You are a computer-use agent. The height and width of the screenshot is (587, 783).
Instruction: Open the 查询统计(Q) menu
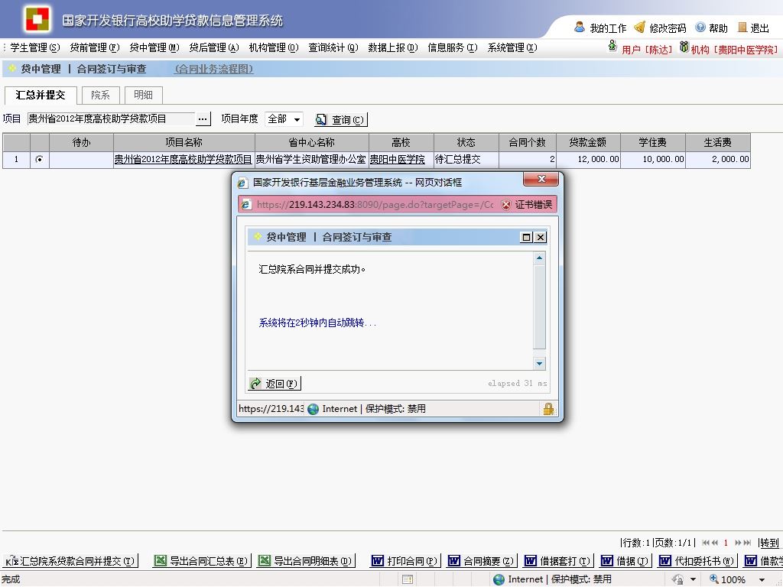(x=333, y=48)
